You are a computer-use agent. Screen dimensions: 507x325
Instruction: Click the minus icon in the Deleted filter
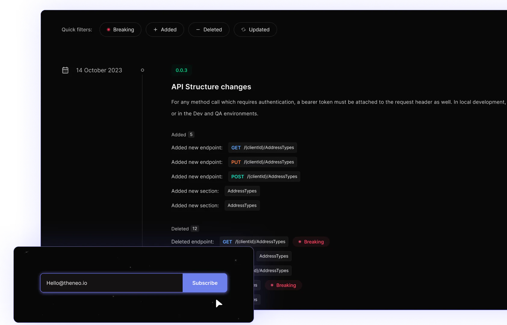pyautogui.click(x=198, y=29)
